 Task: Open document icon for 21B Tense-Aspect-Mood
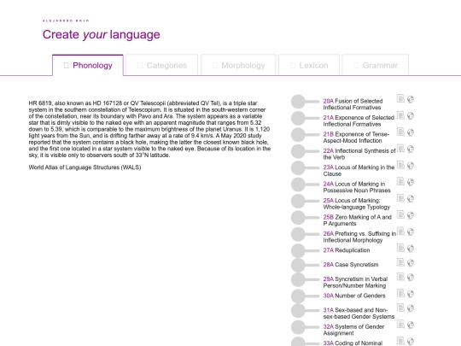click(x=400, y=132)
